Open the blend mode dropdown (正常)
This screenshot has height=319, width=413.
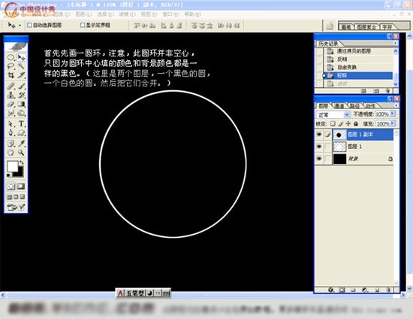click(x=333, y=114)
